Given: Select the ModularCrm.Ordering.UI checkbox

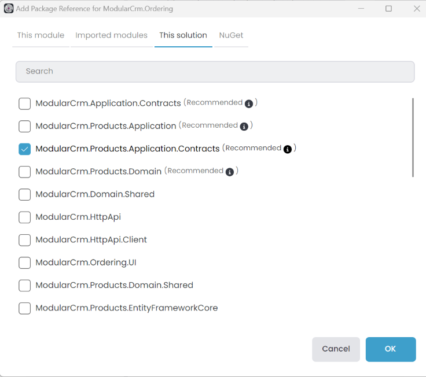Looking at the screenshot, I should (25, 263).
